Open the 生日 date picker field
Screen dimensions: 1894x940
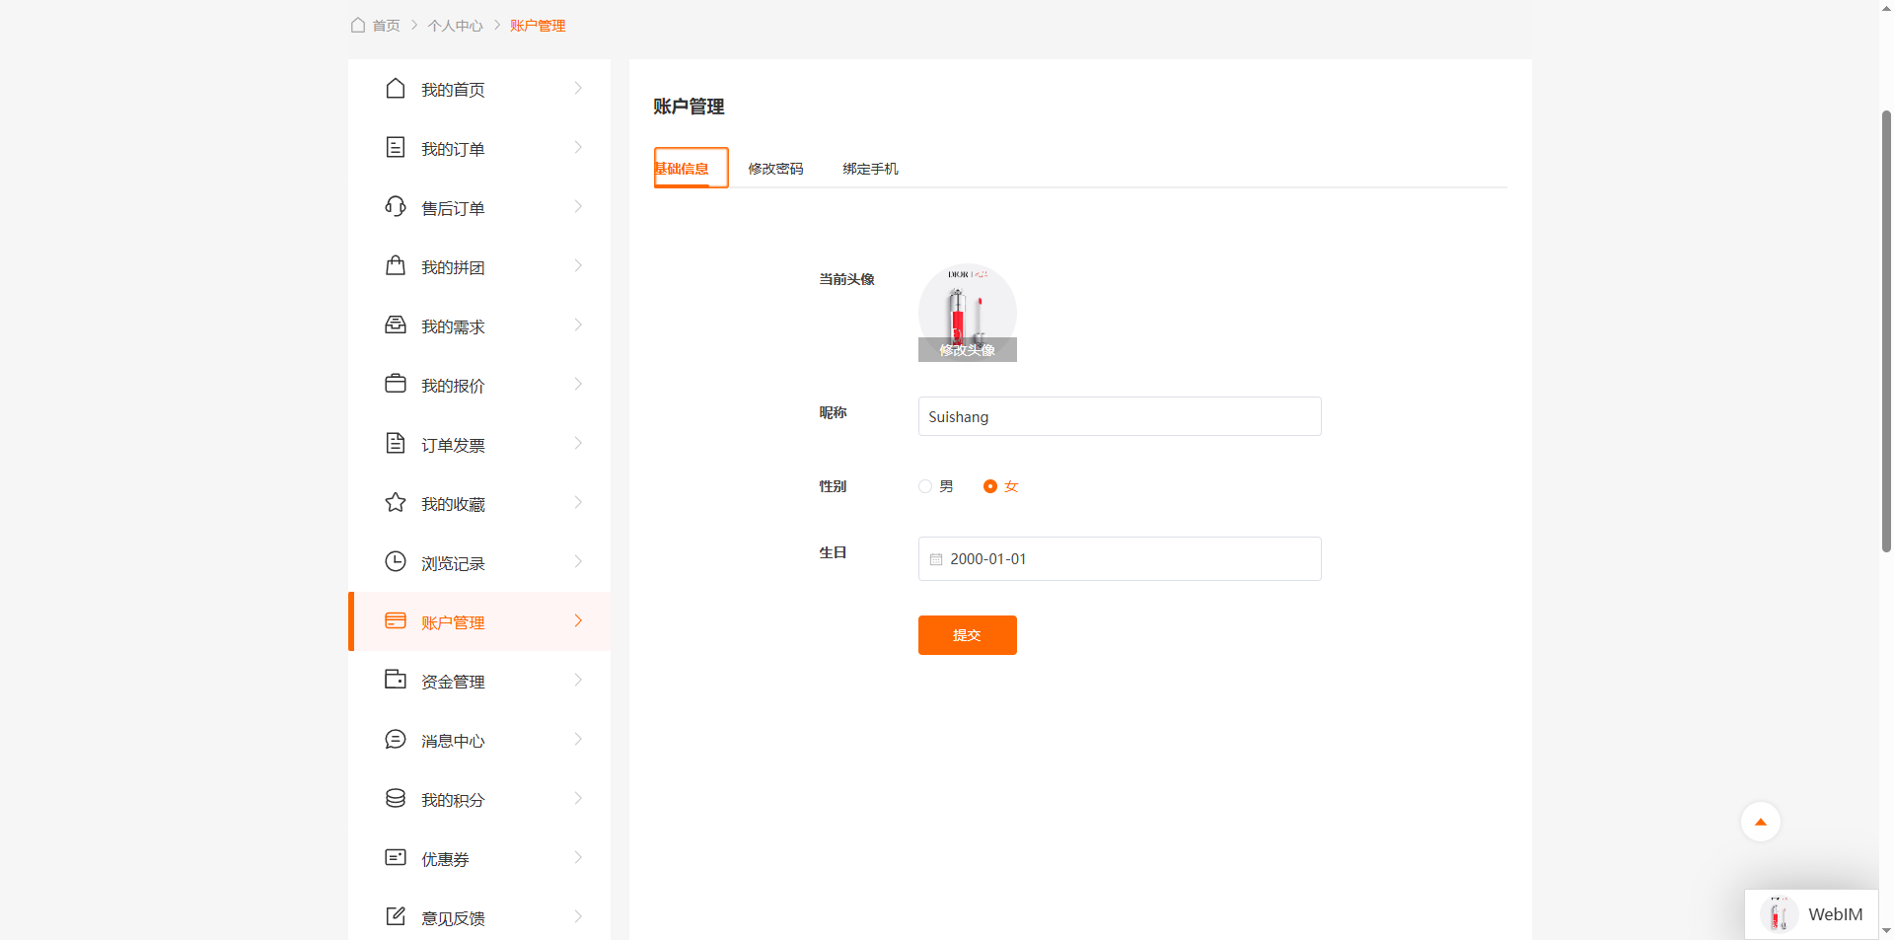[1119, 559]
